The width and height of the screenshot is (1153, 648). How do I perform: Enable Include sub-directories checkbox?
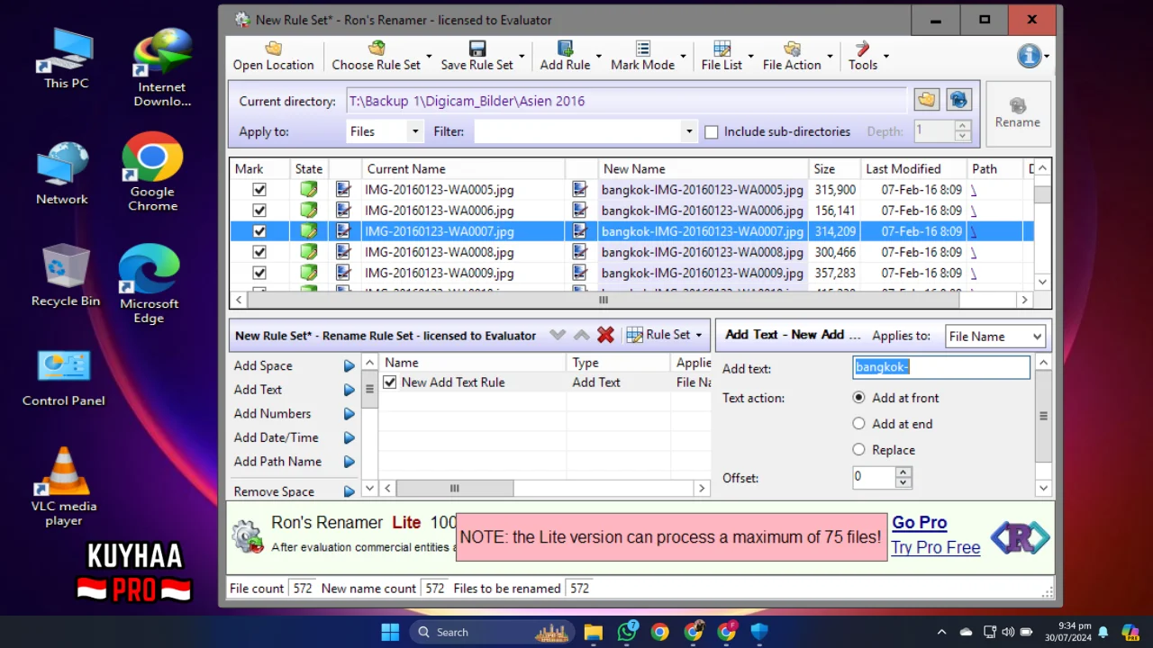point(712,131)
